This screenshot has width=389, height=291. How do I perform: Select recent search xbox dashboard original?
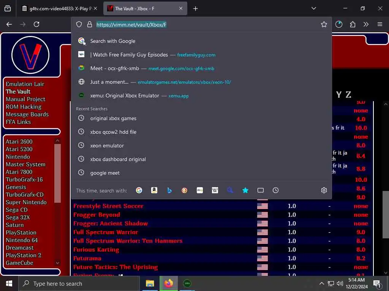click(x=201, y=159)
